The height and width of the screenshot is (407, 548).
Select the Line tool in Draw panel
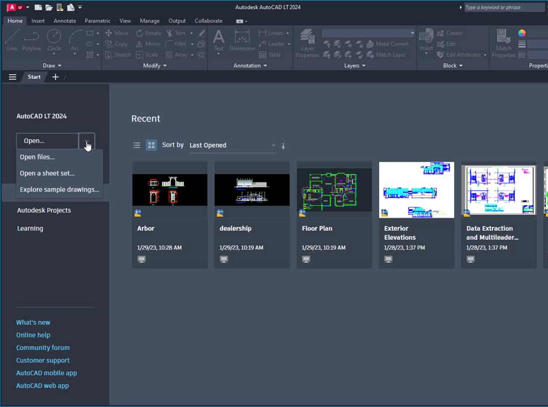(12, 40)
